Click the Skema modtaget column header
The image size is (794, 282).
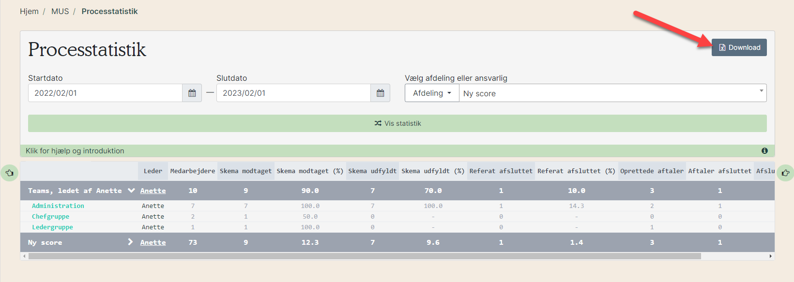(246, 171)
